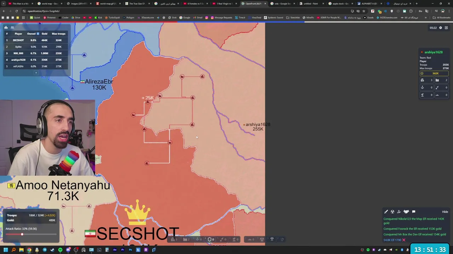Screen dimensions: 453x254
Task: Click the warship icon in player panel
Action: [x=437, y=95]
